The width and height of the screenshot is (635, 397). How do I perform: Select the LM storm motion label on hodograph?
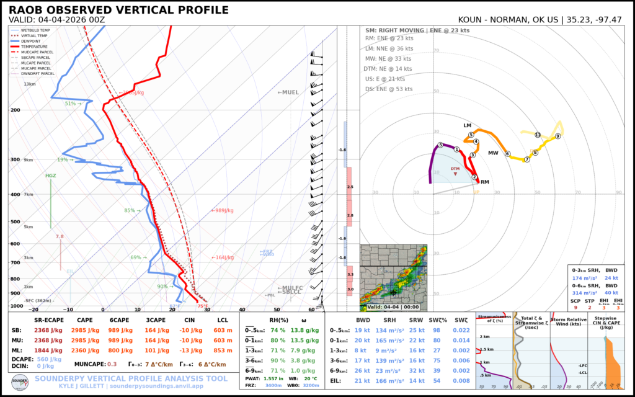point(468,125)
